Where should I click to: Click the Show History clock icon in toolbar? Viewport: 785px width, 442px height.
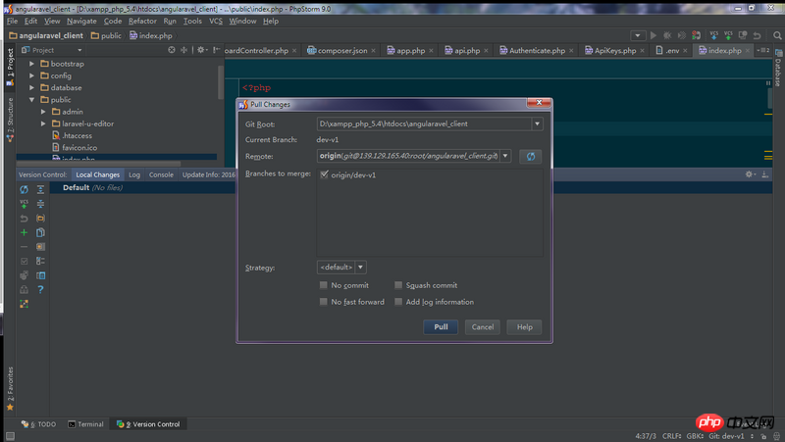[x=743, y=35]
